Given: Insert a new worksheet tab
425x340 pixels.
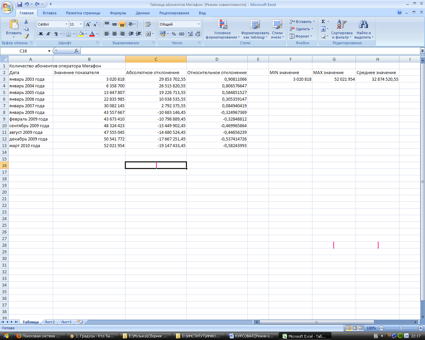Looking at the screenshot, I should (x=80, y=322).
